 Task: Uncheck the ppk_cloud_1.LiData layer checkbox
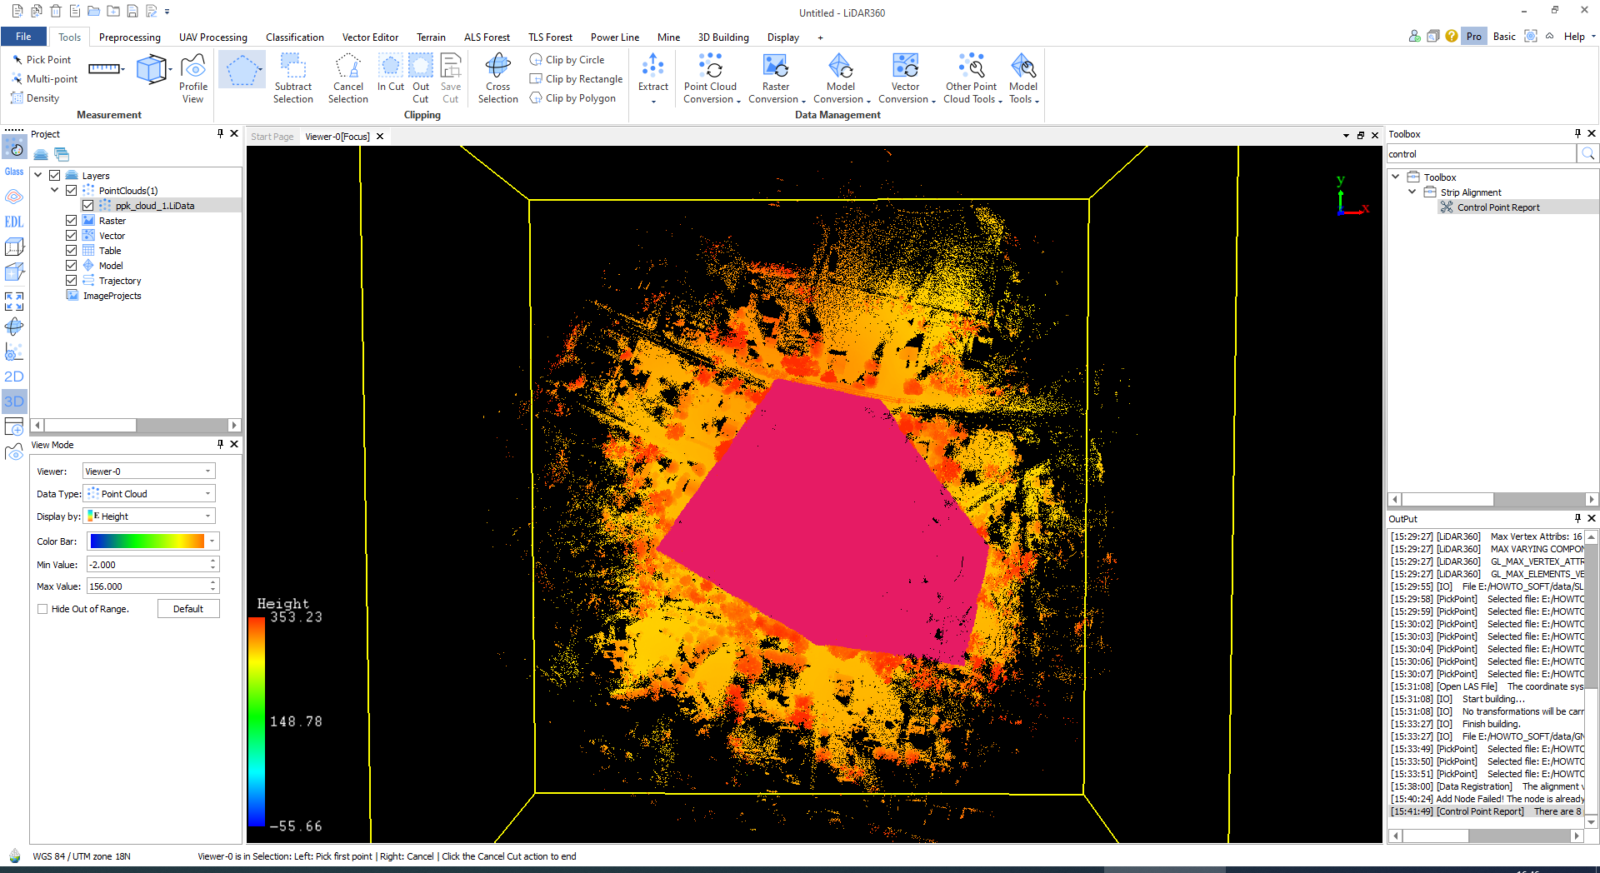87,206
